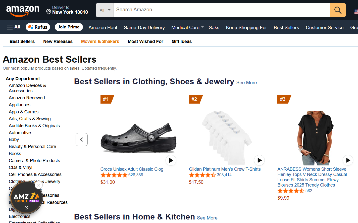
Task: Open Rufus AI assistant
Action: 38,27
